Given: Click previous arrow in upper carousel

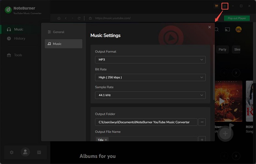Looking at the screenshot, I should click(224, 73).
